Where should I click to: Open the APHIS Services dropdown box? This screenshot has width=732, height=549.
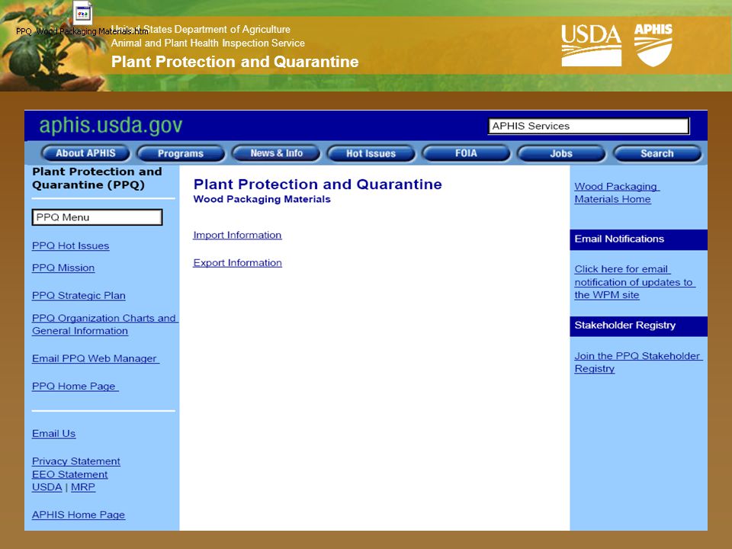(589, 126)
